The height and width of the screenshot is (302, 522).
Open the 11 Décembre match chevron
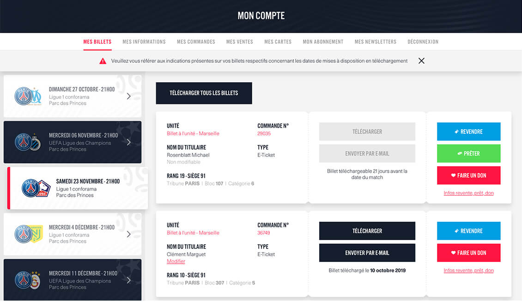coord(128,280)
